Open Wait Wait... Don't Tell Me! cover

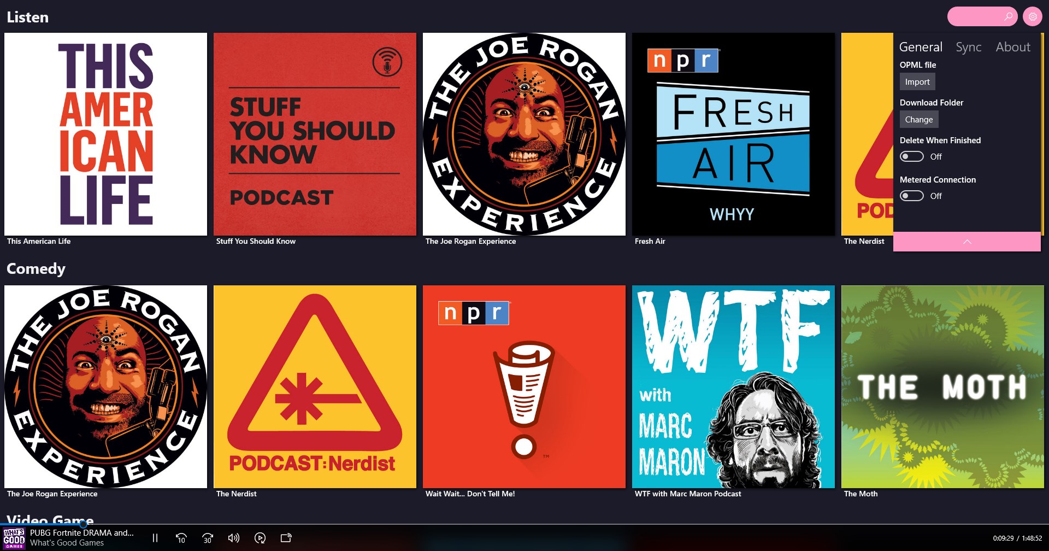point(524,386)
